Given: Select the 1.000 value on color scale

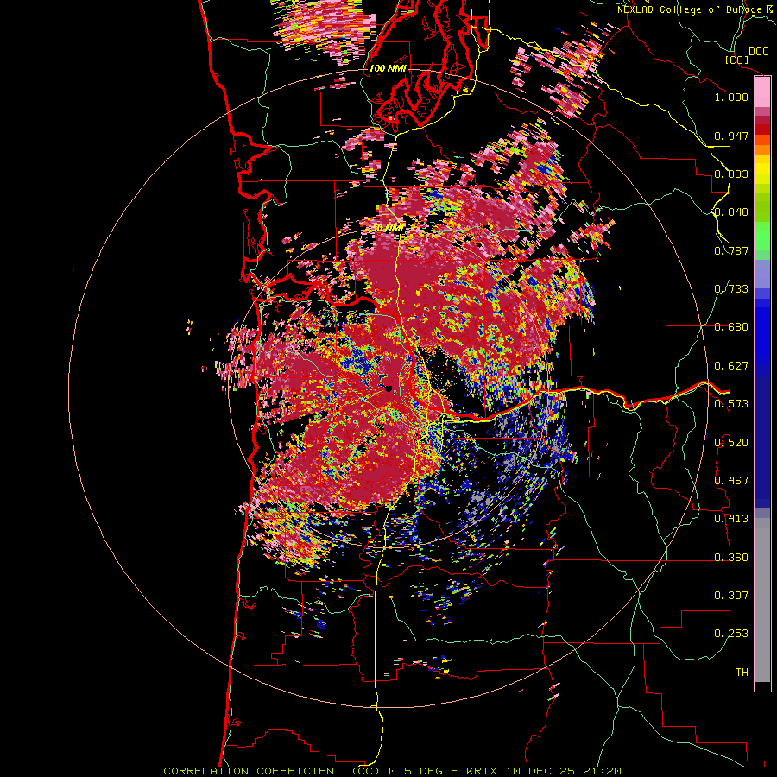Looking at the screenshot, I should 731,97.
